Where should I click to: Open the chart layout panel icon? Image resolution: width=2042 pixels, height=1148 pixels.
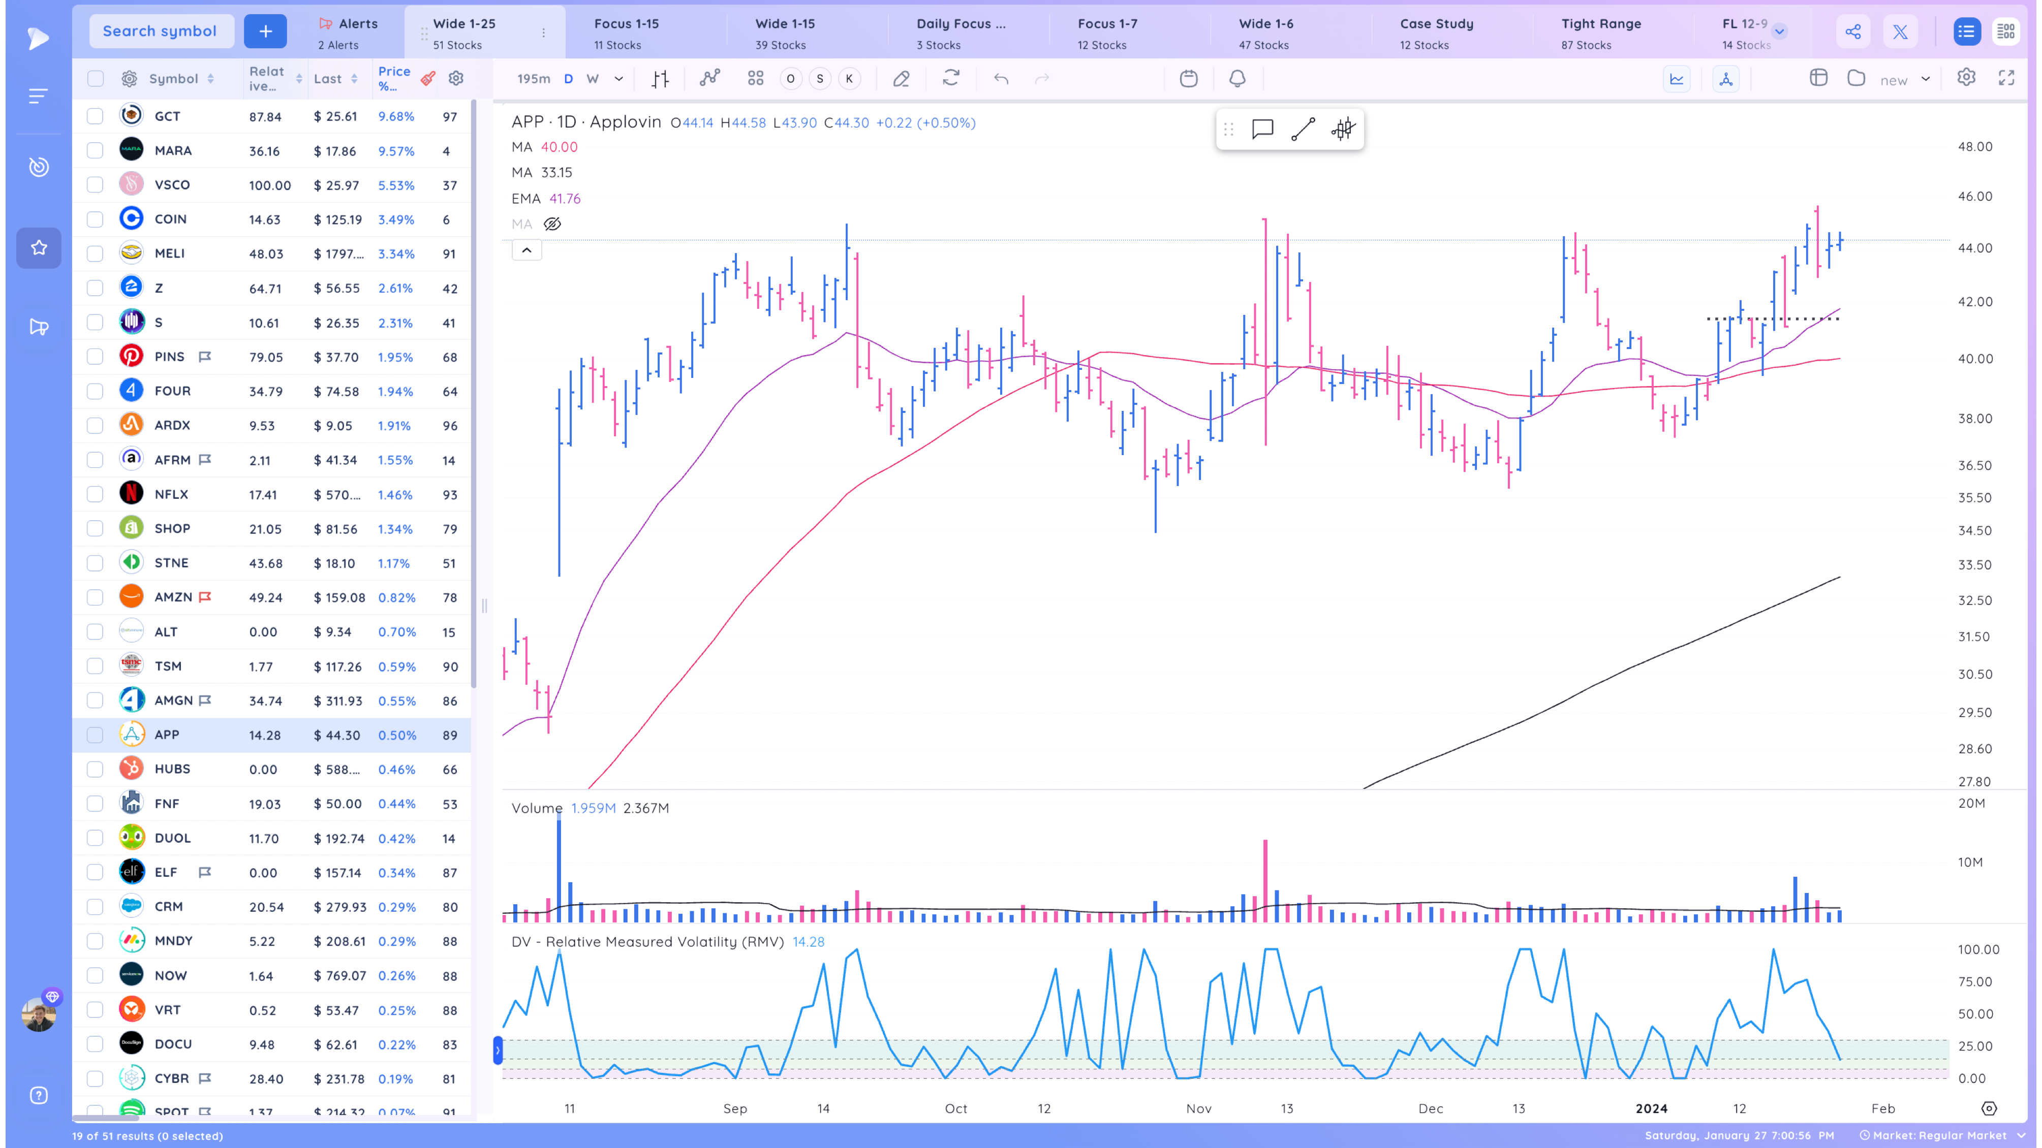(x=1818, y=78)
